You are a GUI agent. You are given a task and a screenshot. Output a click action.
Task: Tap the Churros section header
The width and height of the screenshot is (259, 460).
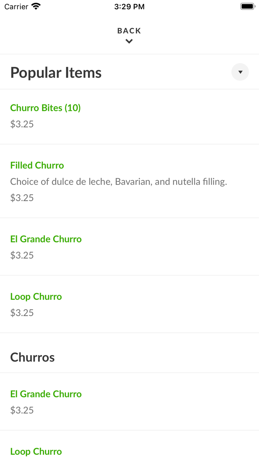point(32,357)
